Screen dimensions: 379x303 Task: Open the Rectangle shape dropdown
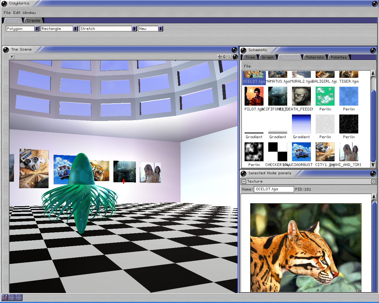[76, 29]
